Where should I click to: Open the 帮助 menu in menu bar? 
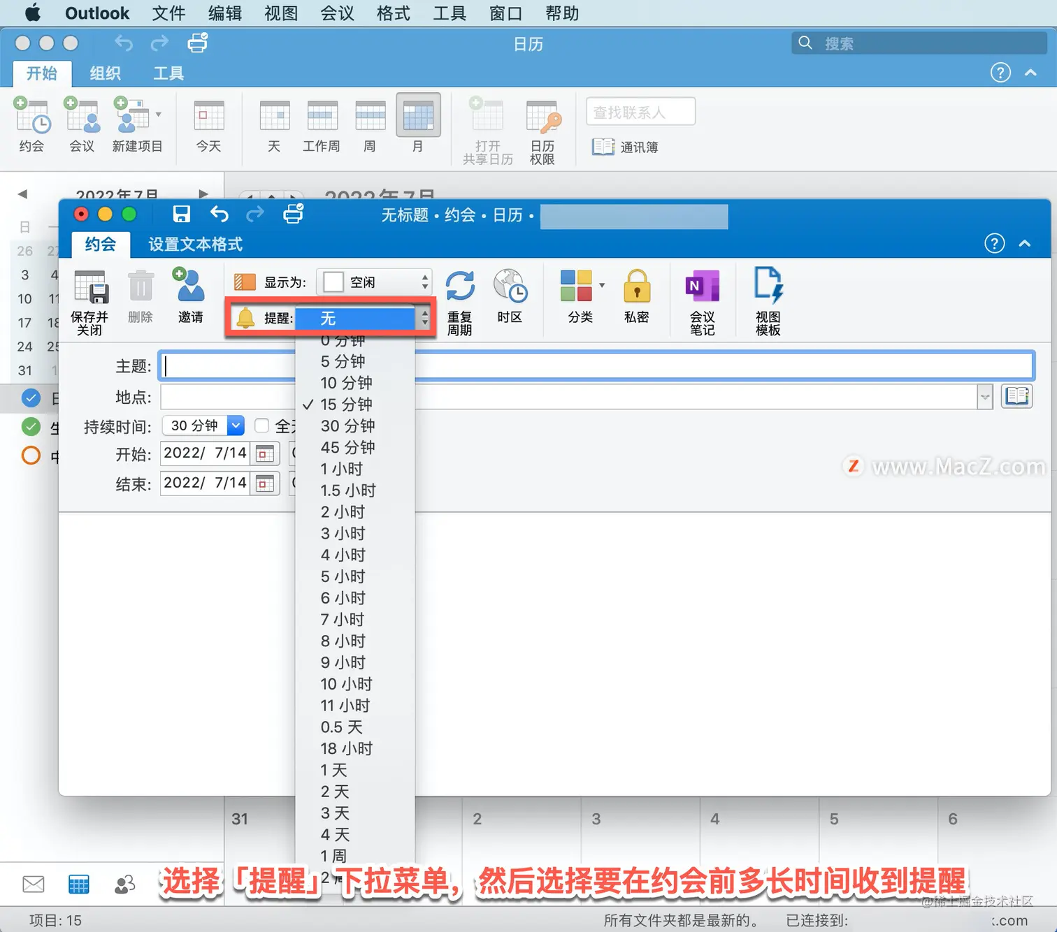562,13
